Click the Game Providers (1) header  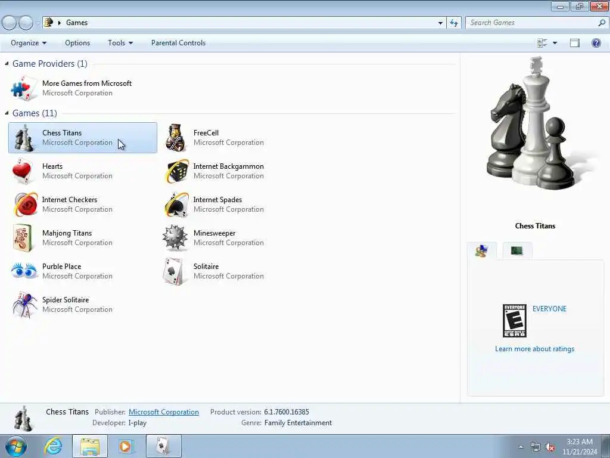50,63
